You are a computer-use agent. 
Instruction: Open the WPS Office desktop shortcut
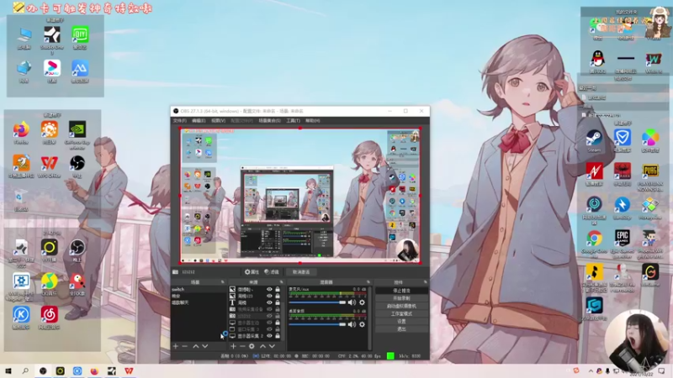(x=49, y=166)
